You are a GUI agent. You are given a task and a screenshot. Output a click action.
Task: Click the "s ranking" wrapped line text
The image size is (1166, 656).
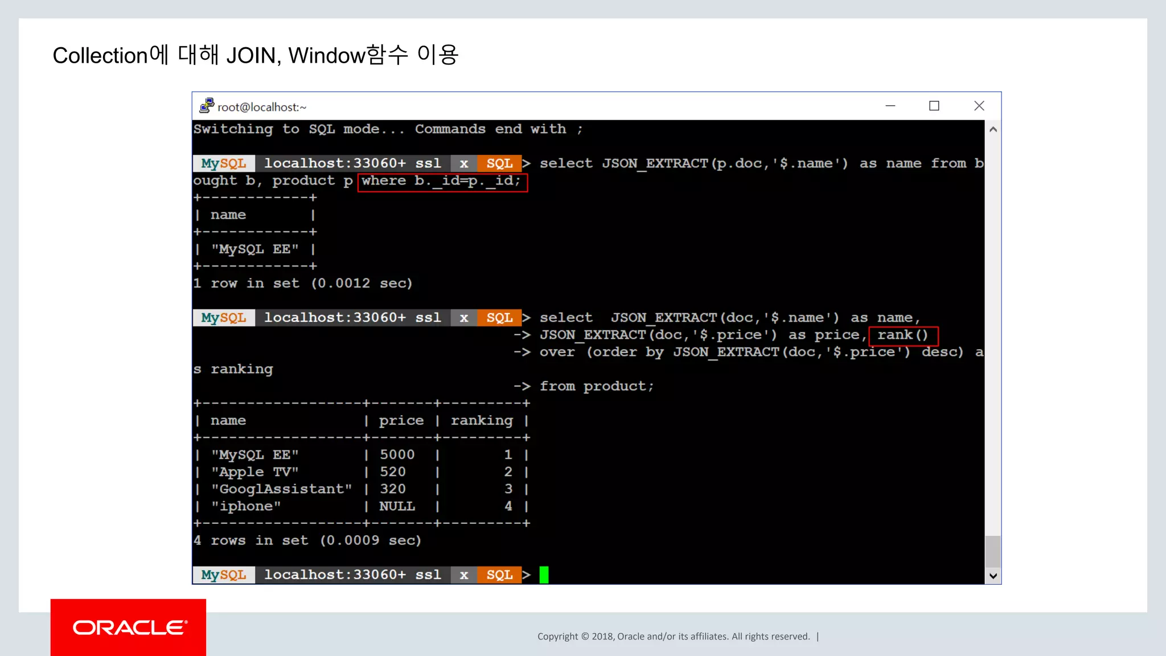point(233,369)
